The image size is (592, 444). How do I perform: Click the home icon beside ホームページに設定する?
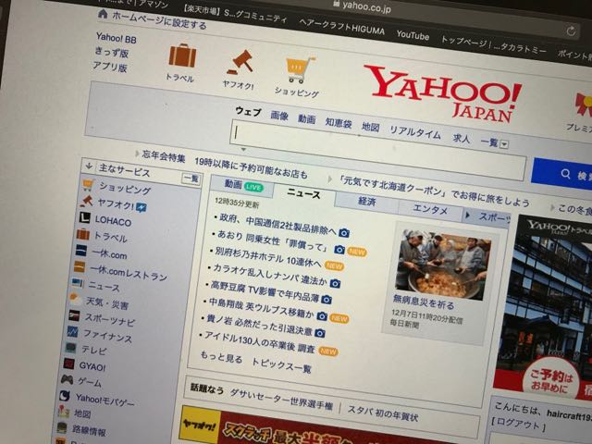[x=103, y=14]
